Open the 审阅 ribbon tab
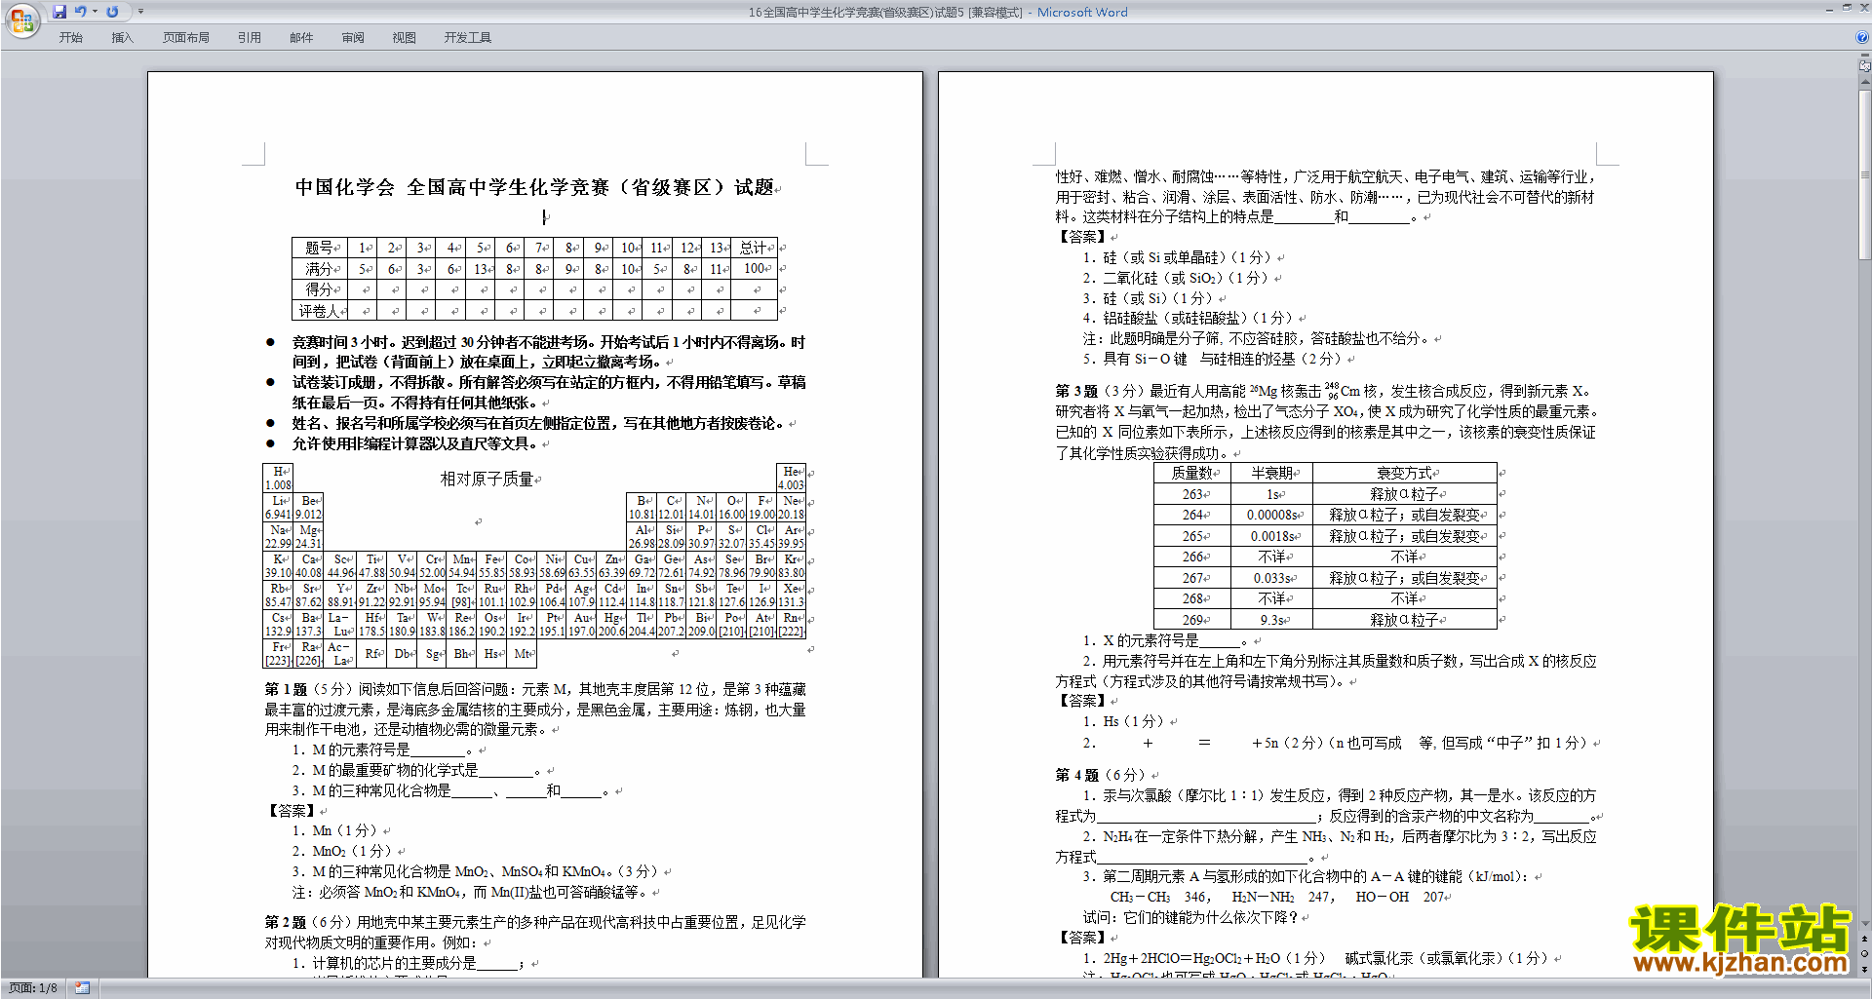Image resolution: width=1872 pixels, height=999 pixels. point(353,38)
